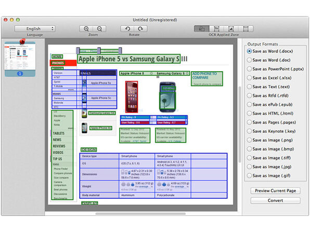Screen dimensions: 310x232
Task: Select the second OCR Applied Zone tool
Action: [x=216, y=29]
